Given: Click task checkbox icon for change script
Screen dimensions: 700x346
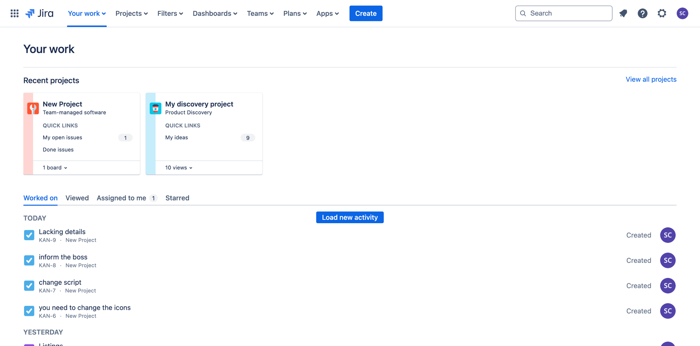Looking at the screenshot, I should (29, 286).
